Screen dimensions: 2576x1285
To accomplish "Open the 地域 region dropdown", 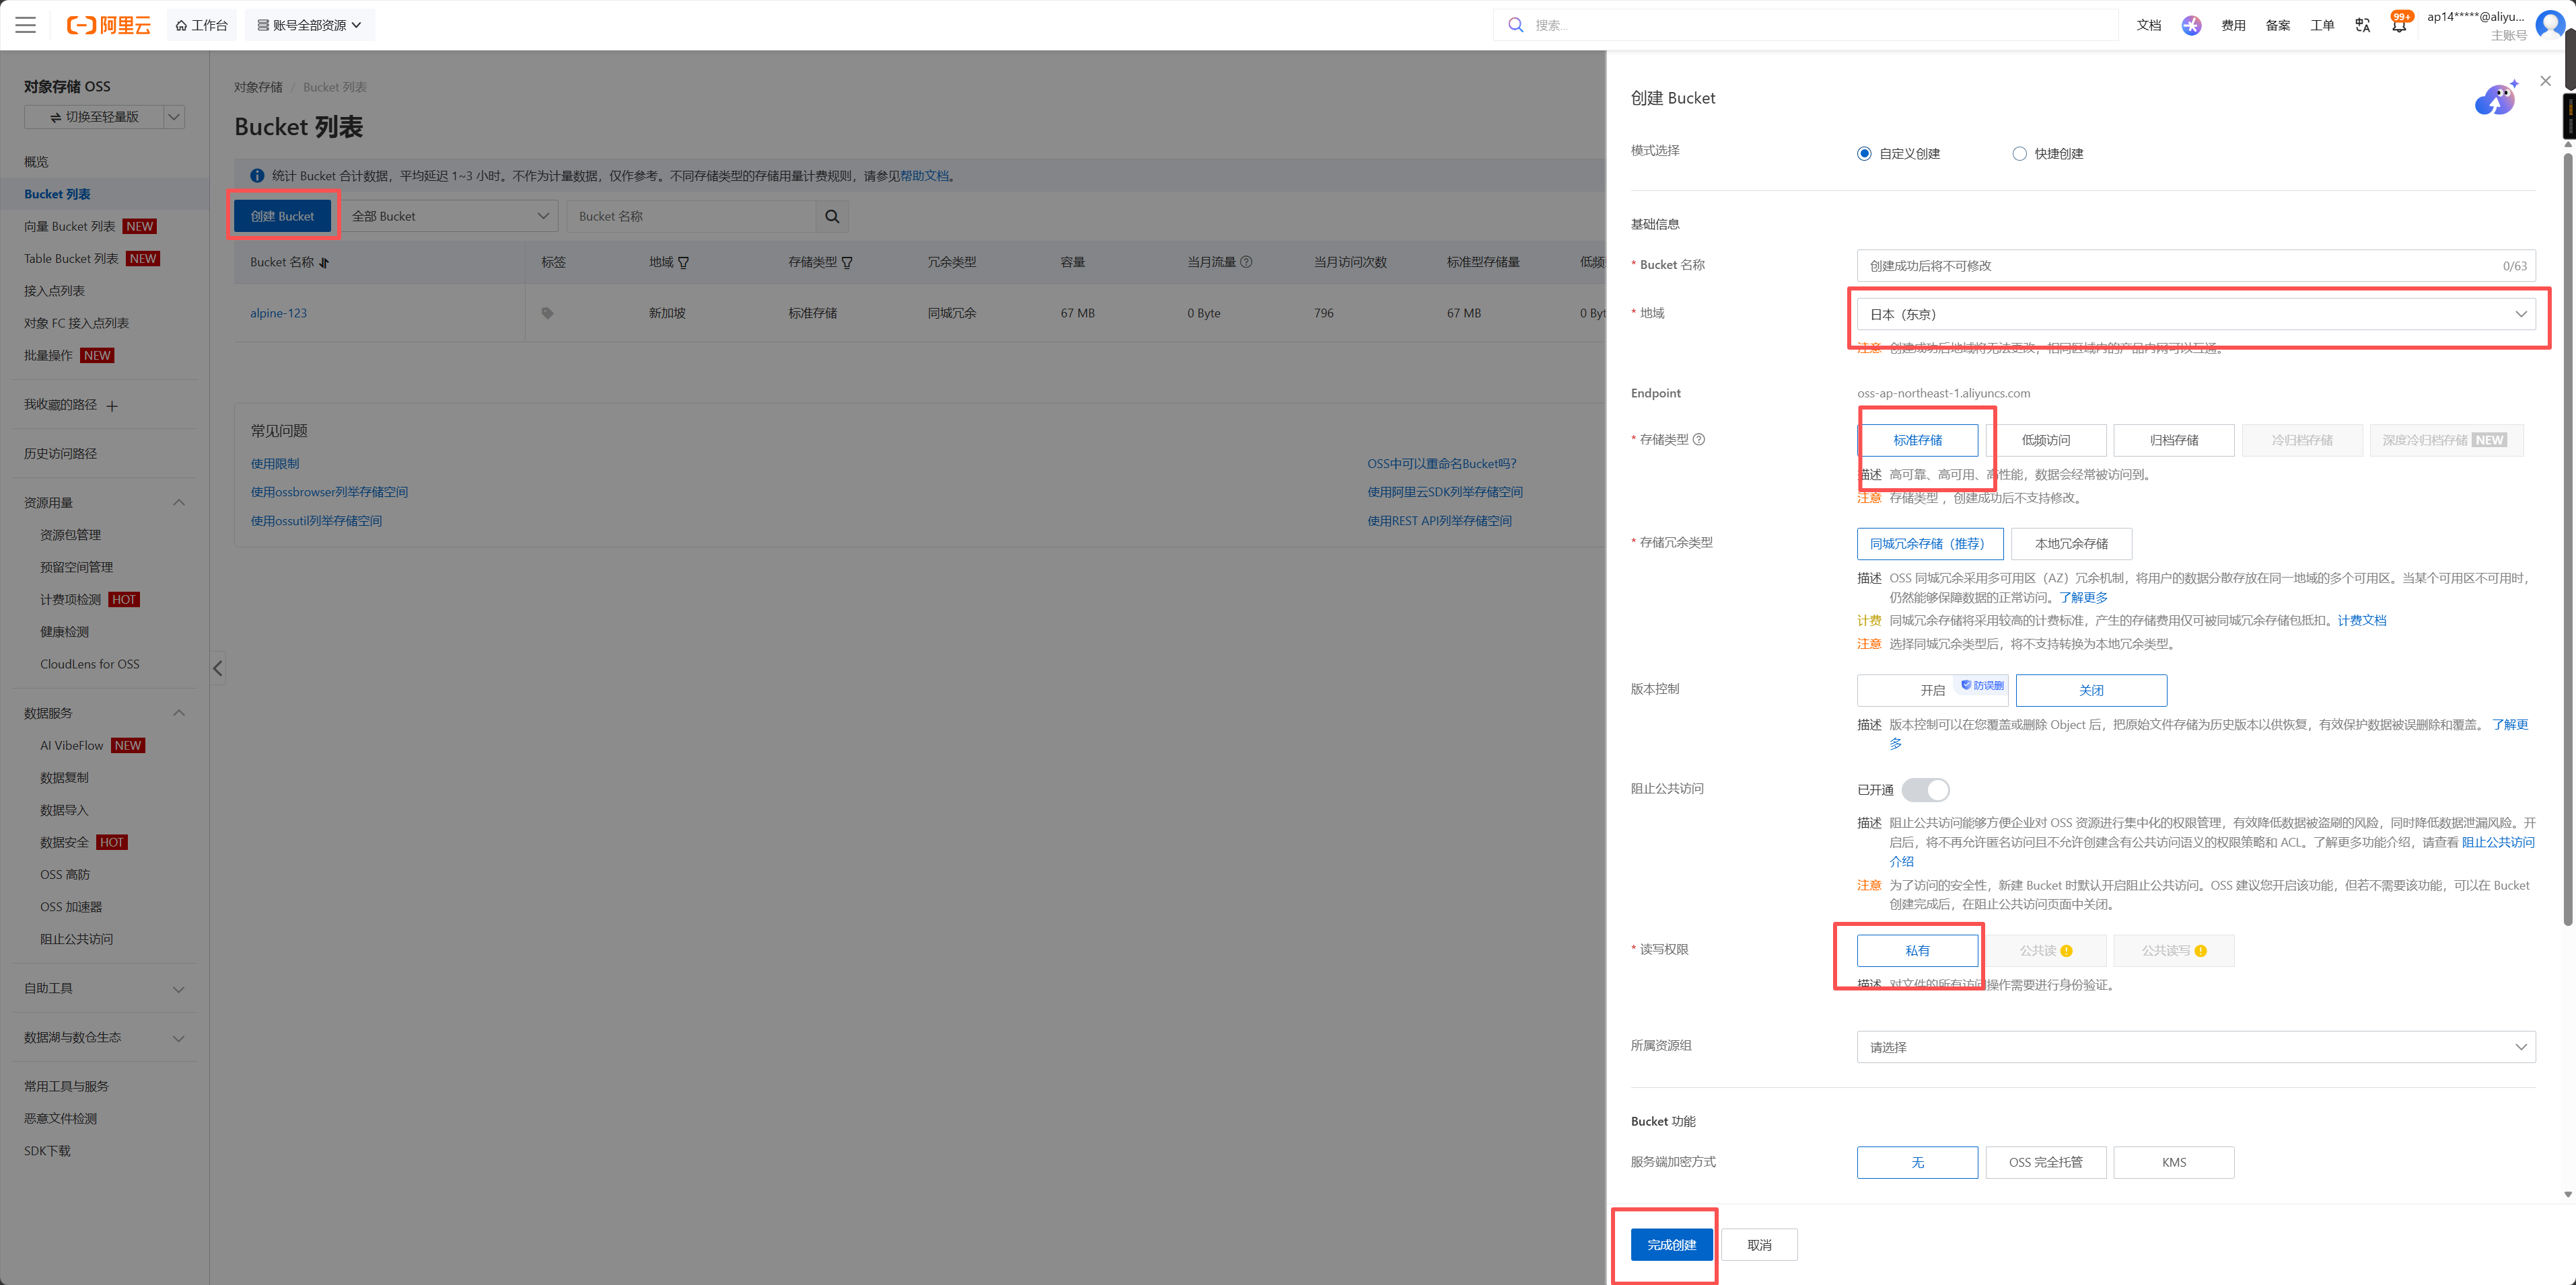I will [2196, 314].
